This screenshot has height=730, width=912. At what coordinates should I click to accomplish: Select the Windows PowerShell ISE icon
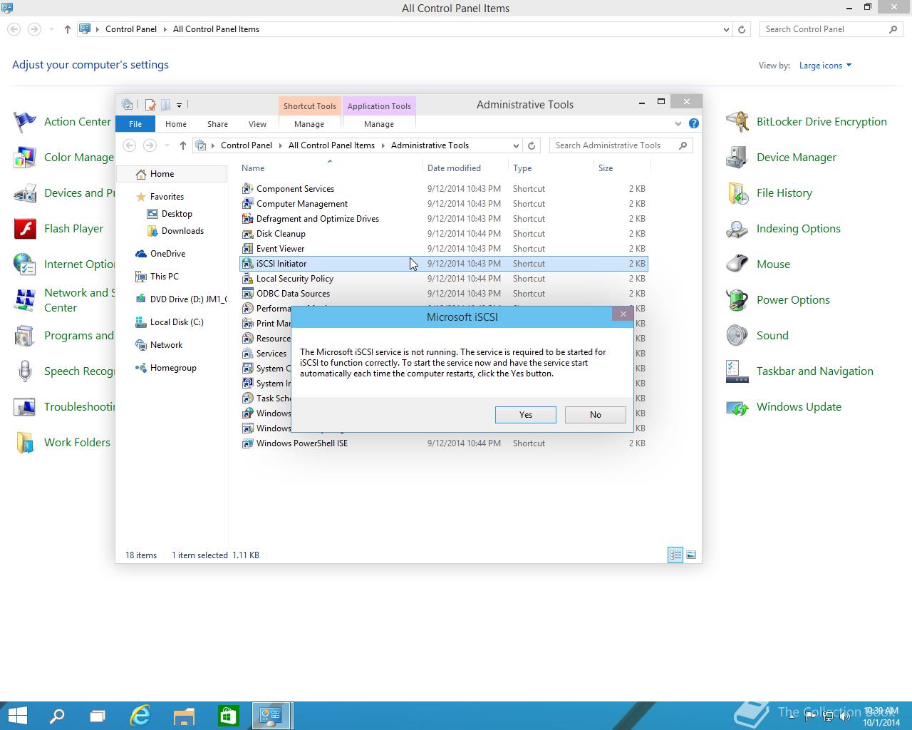(x=247, y=443)
